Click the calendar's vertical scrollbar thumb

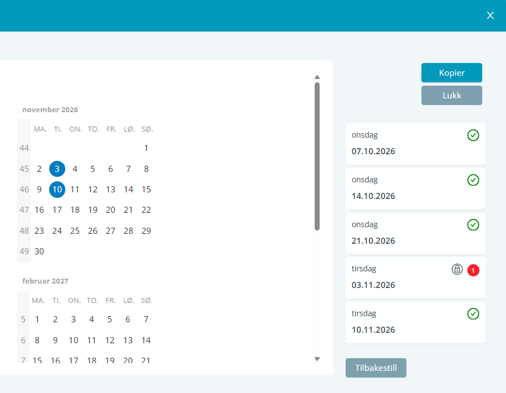[x=317, y=156]
